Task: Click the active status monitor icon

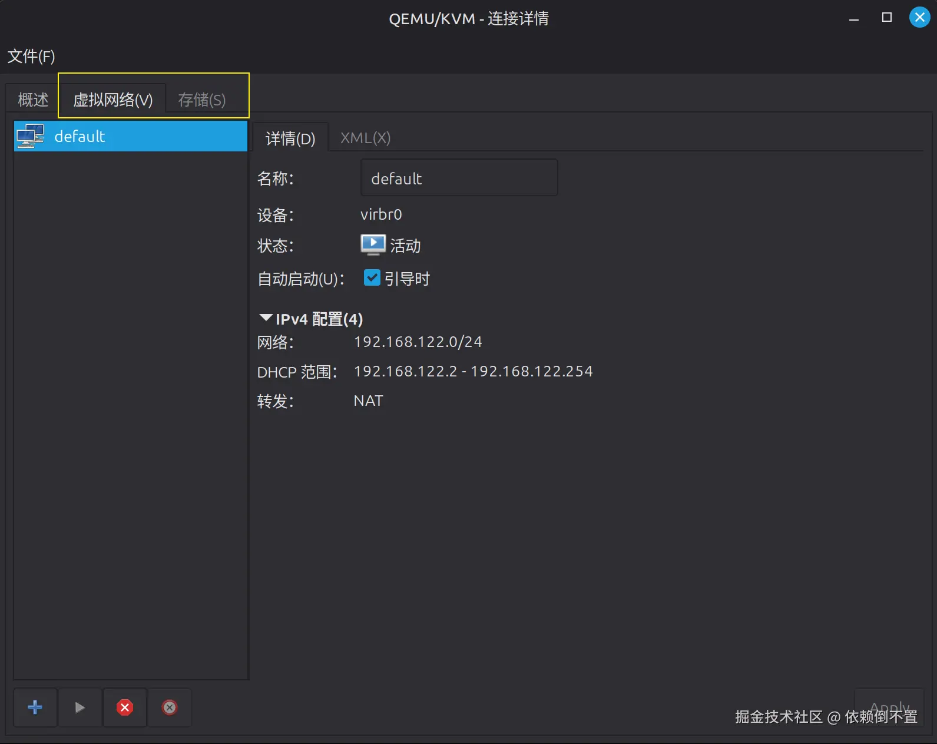Action: coord(373,244)
